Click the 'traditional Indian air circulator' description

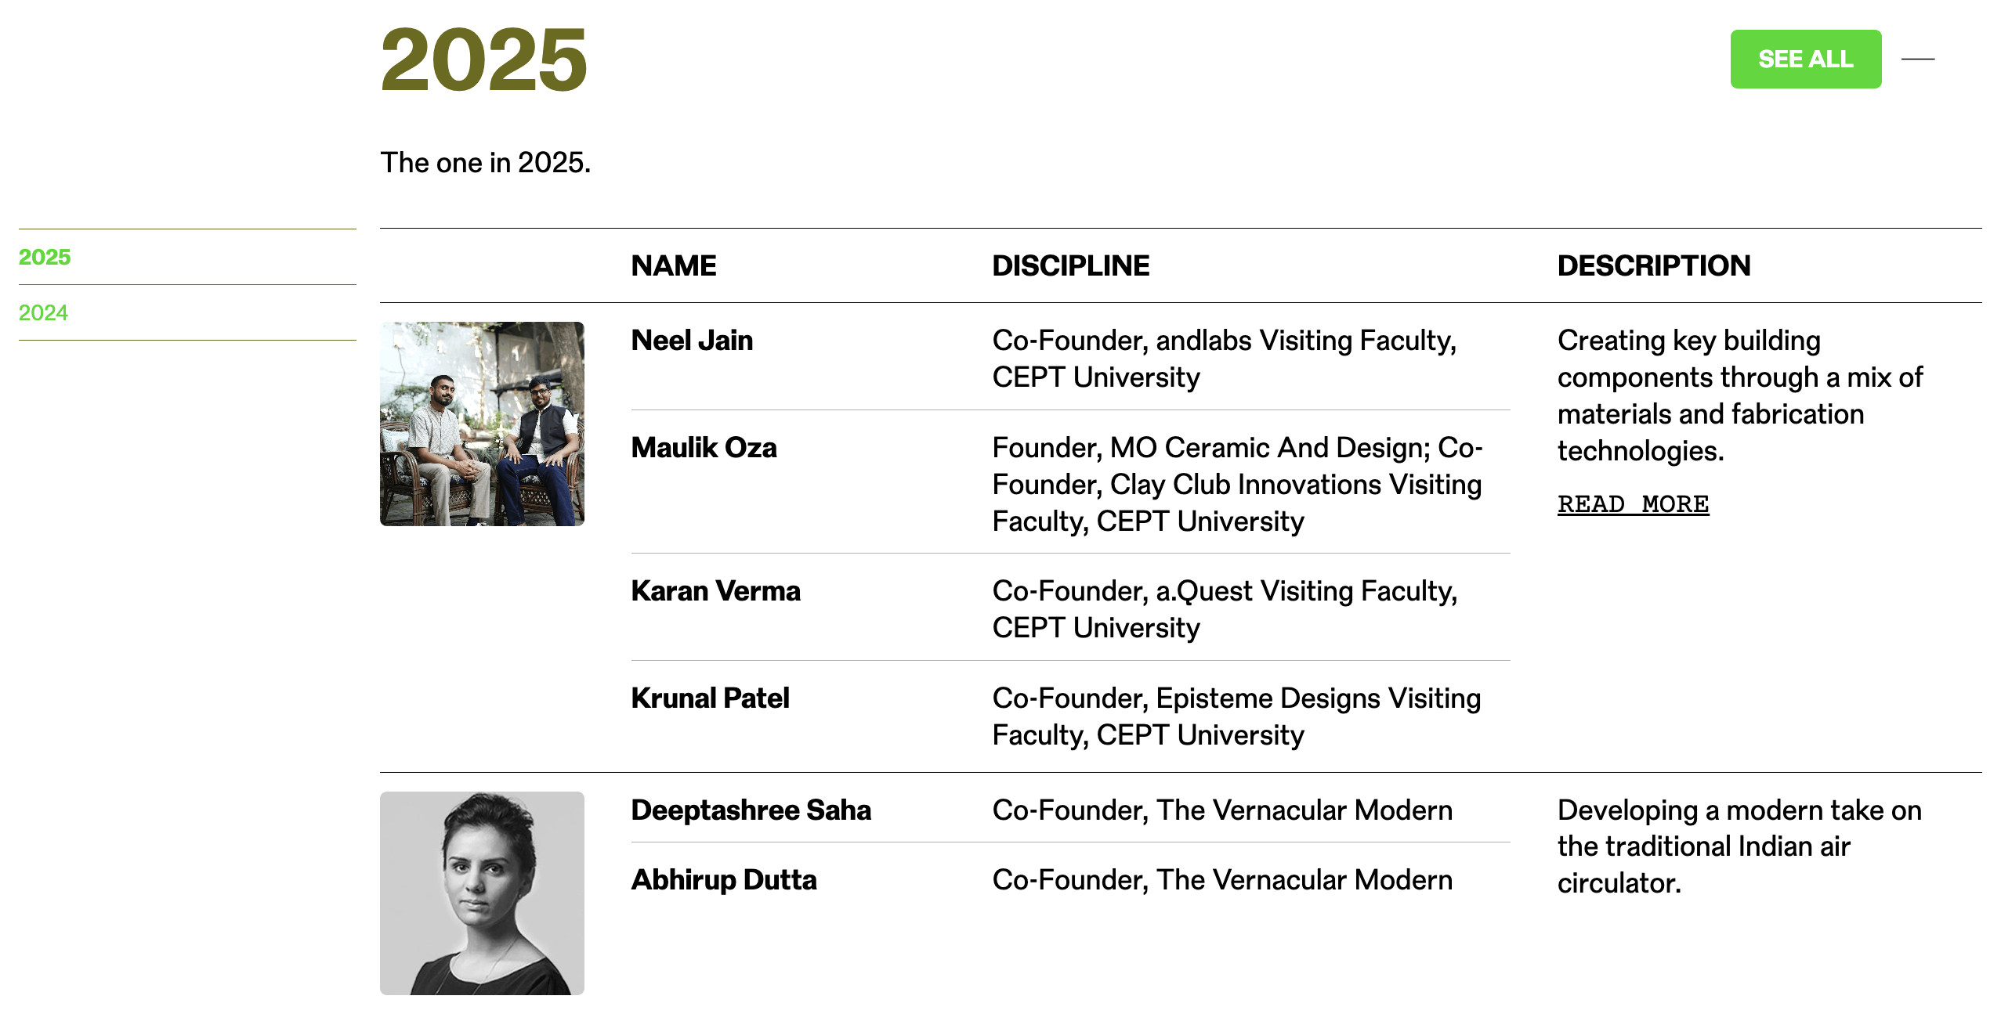pyautogui.click(x=1739, y=846)
